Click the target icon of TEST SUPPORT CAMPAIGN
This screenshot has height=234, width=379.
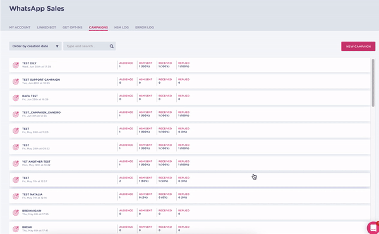(16, 81)
